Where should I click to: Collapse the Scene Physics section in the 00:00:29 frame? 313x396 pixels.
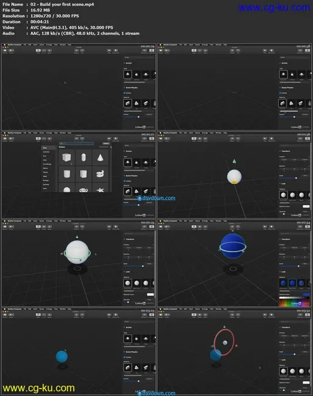(x=124, y=88)
